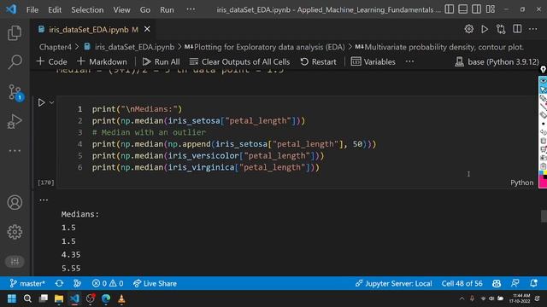Open the Edit menu
The width and height of the screenshot is (547, 307).
point(55,9)
